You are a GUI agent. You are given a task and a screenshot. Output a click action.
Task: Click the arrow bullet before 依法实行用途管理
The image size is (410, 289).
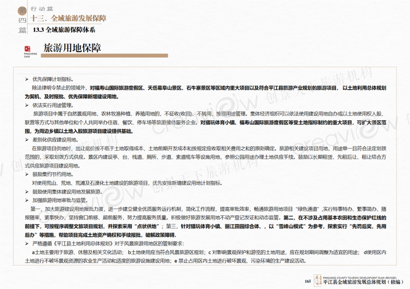click(27, 105)
